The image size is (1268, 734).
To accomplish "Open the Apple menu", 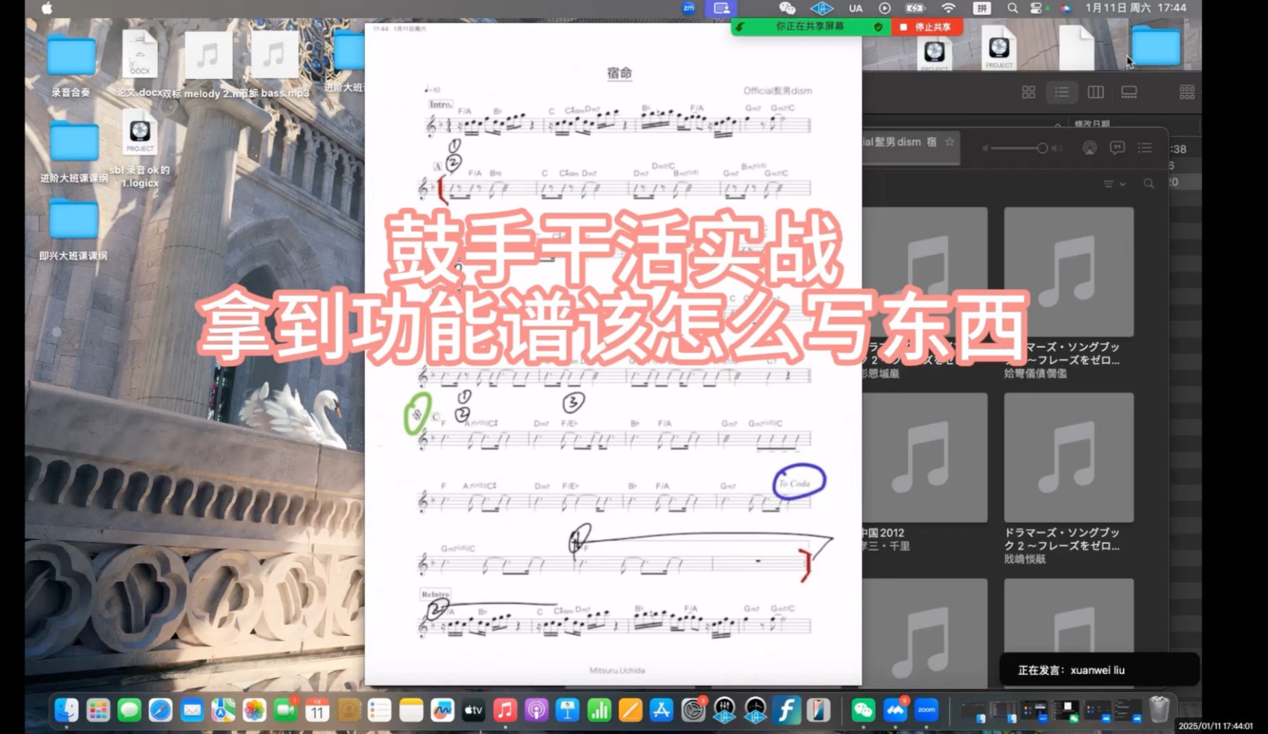I will pos(47,8).
